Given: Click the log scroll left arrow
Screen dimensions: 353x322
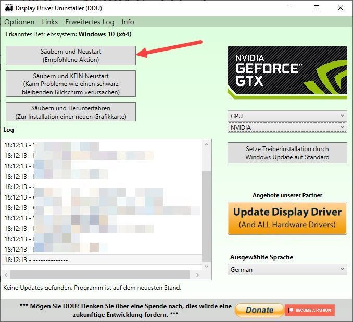Looking at the screenshot, I should click(6, 275).
